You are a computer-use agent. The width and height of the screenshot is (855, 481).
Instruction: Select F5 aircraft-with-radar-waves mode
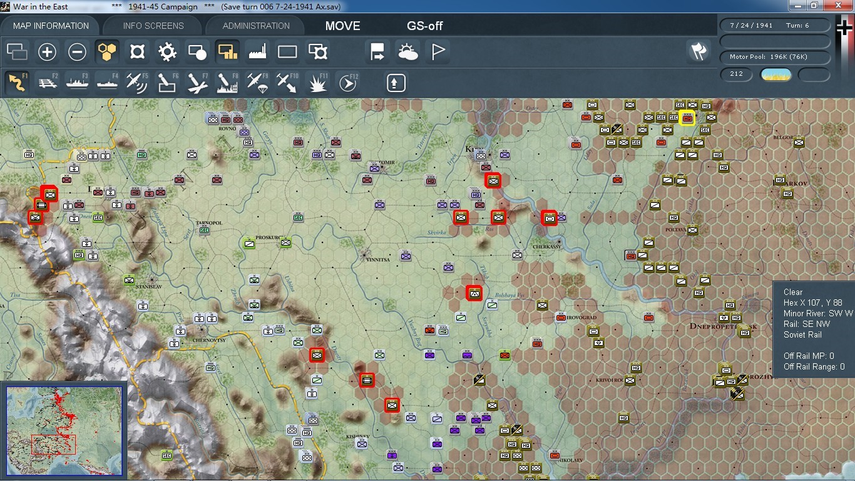137,83
